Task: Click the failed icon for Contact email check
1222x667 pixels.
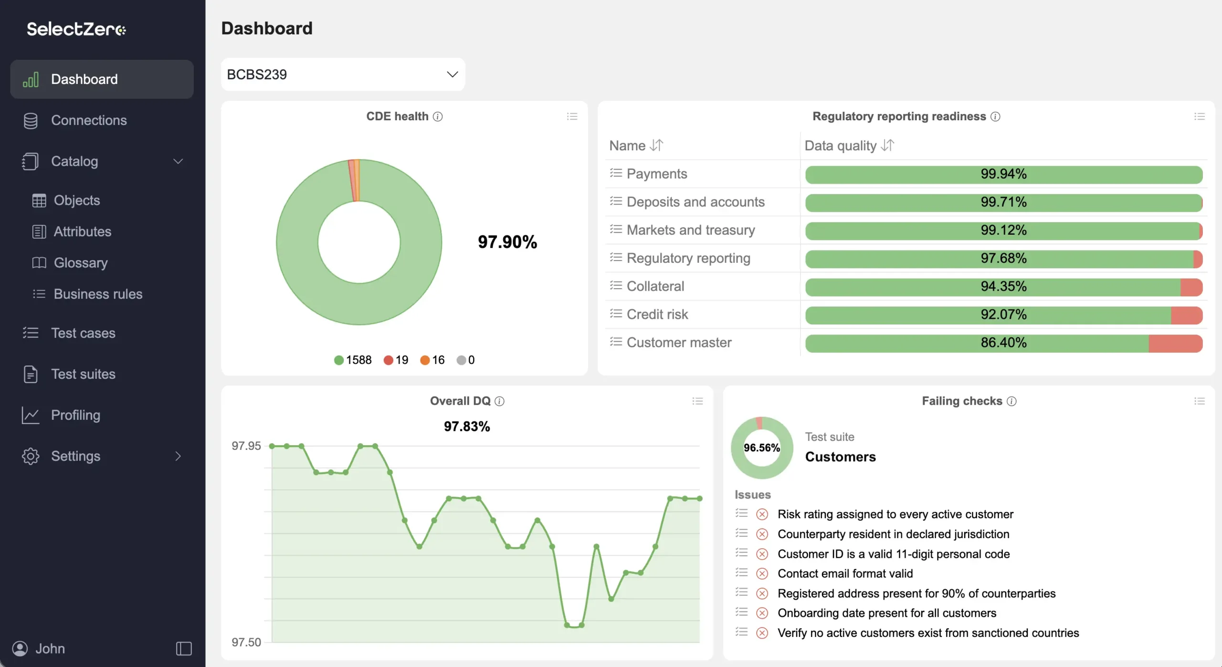Action: pos(762,573)
